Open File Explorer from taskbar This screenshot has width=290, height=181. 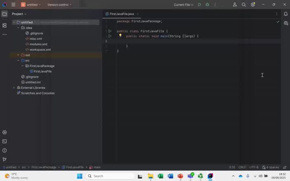(150, 176)
